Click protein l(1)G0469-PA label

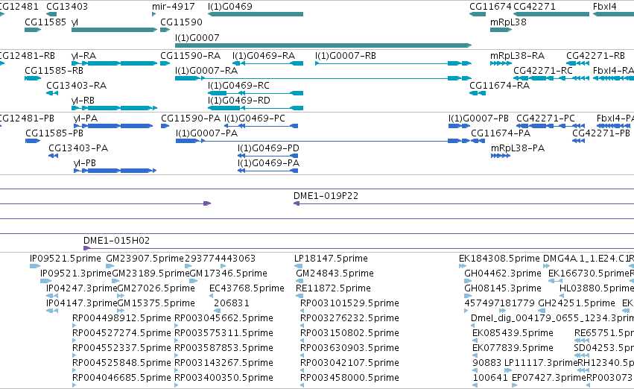point(268,163)
